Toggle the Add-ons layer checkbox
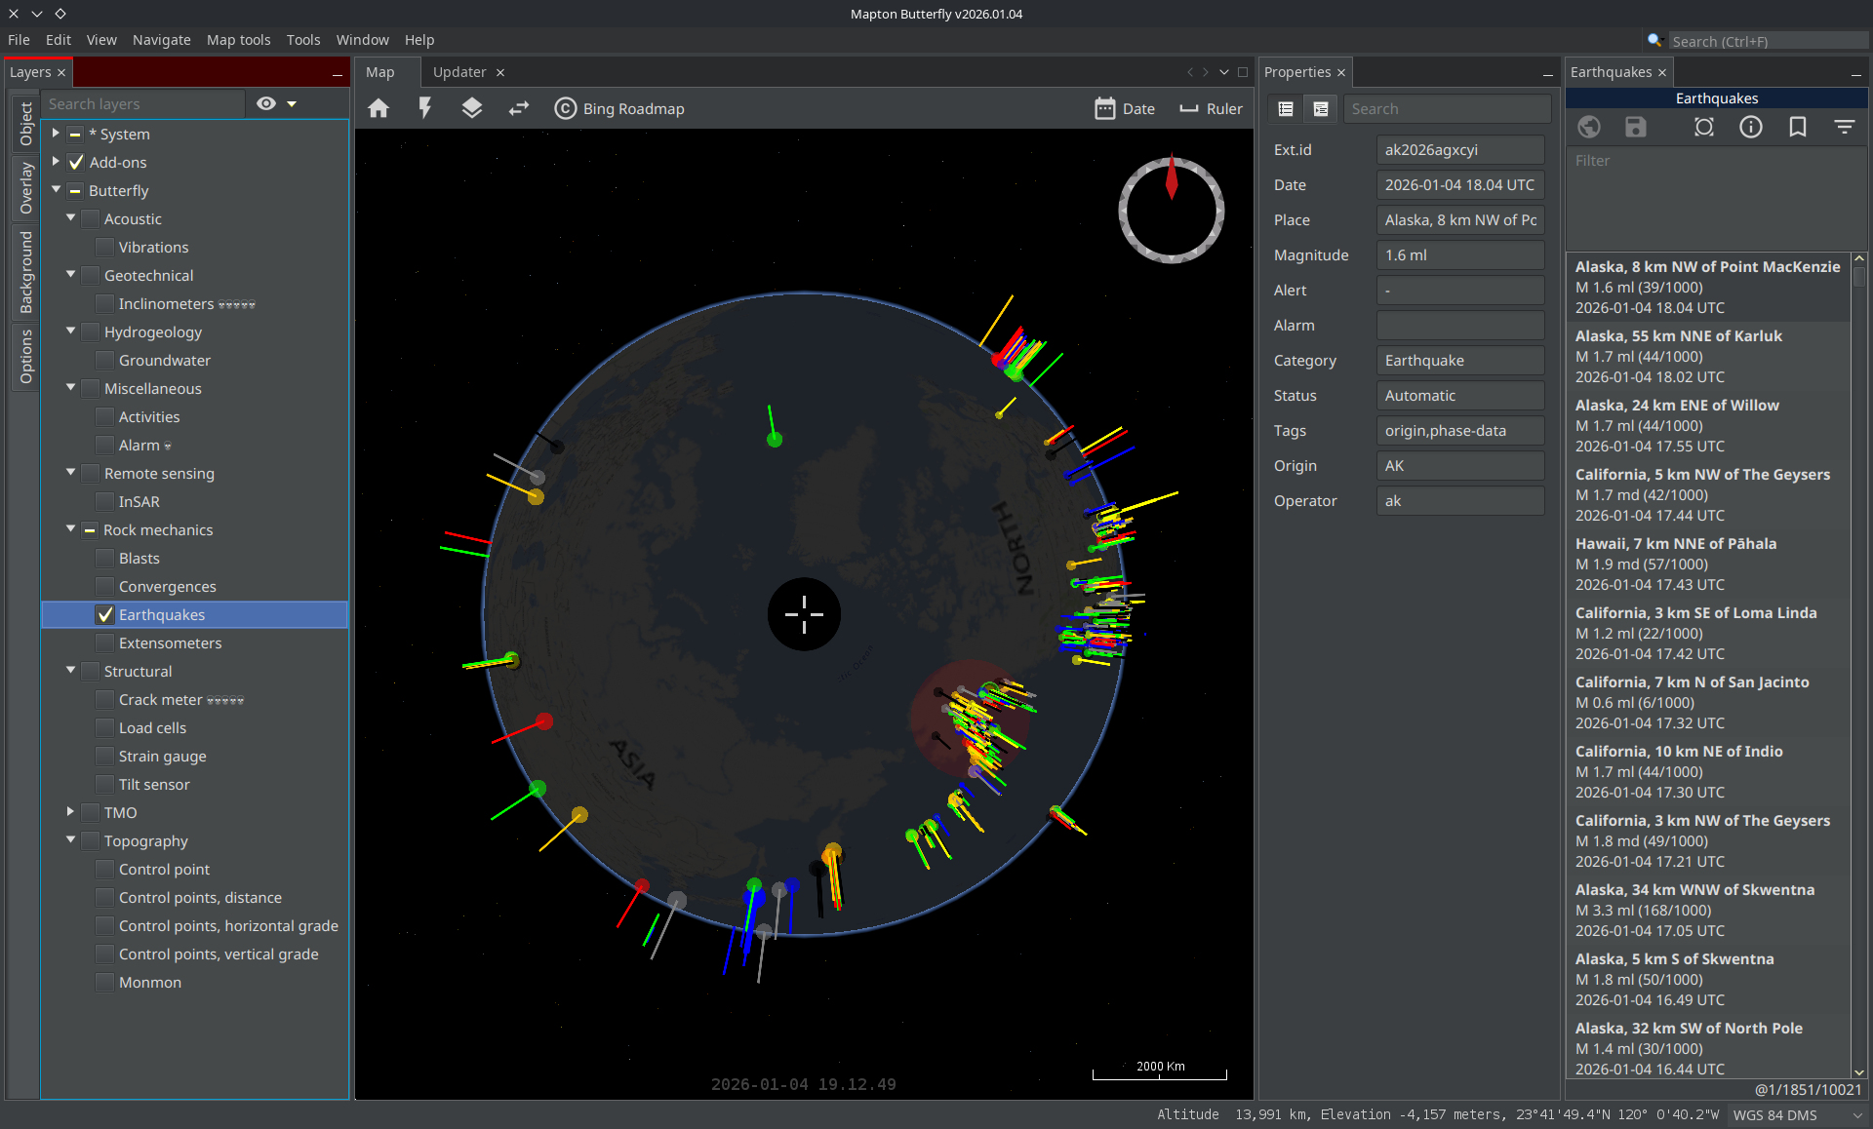Viewport: 1873px width, 1129px height. point(76,163)
